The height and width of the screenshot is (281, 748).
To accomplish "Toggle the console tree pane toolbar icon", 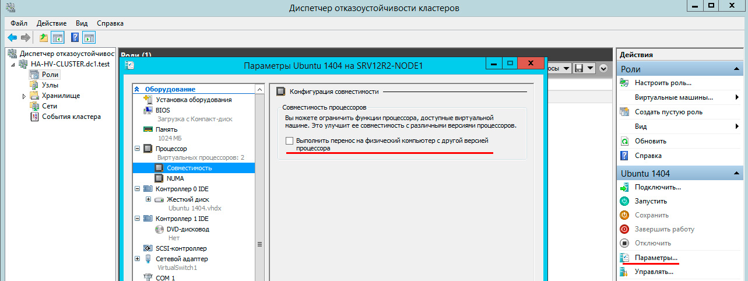I will tap(57, 38).
